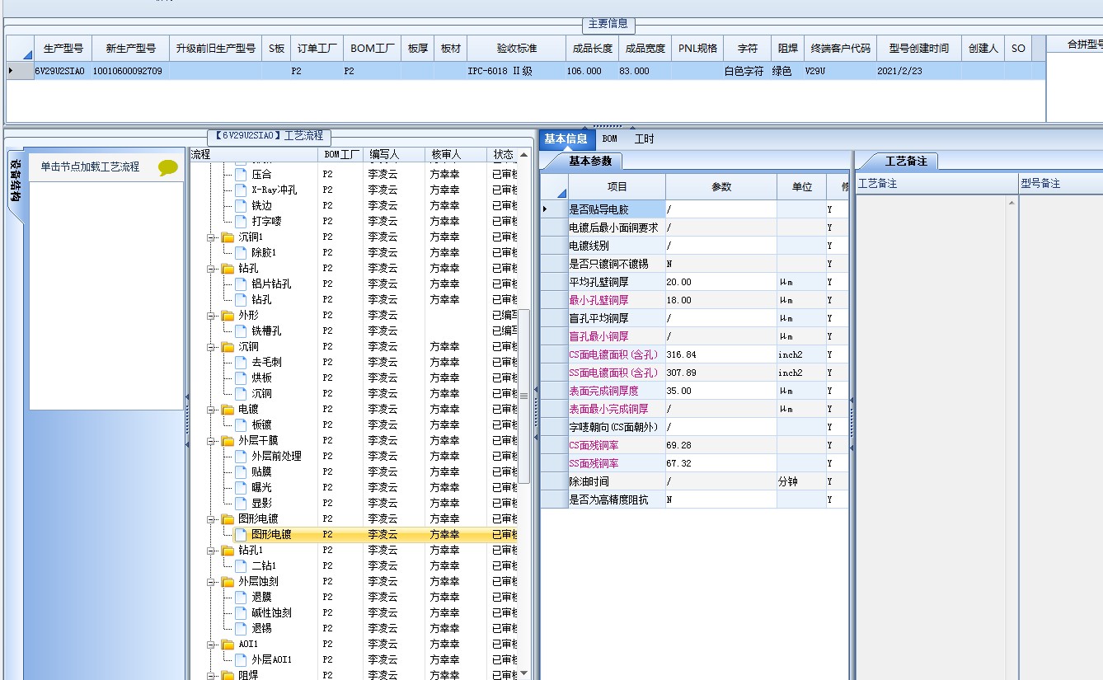The width and height of the screenshot is (1103, 680).
Task: Click the 最小孔壁铜厚 value 18.00
Action: click(720, 300)
